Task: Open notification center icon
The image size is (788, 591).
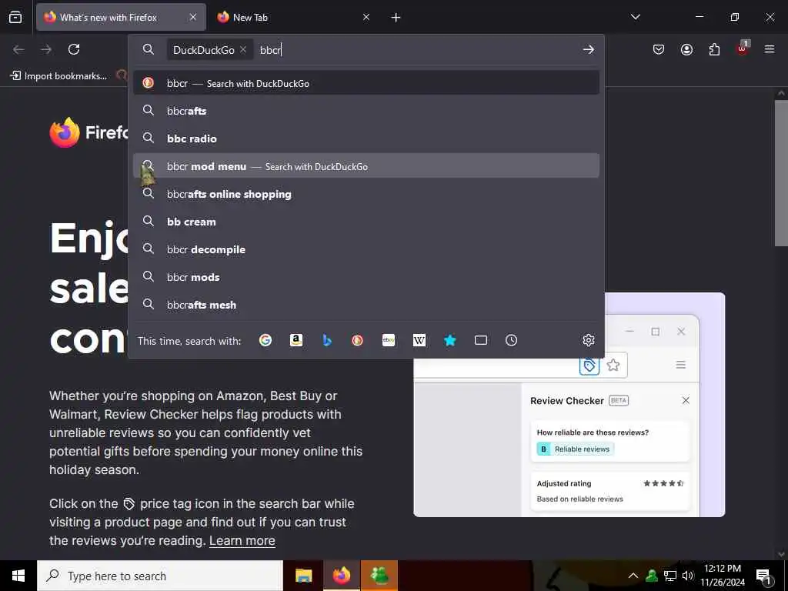Action: coord(763,576)
